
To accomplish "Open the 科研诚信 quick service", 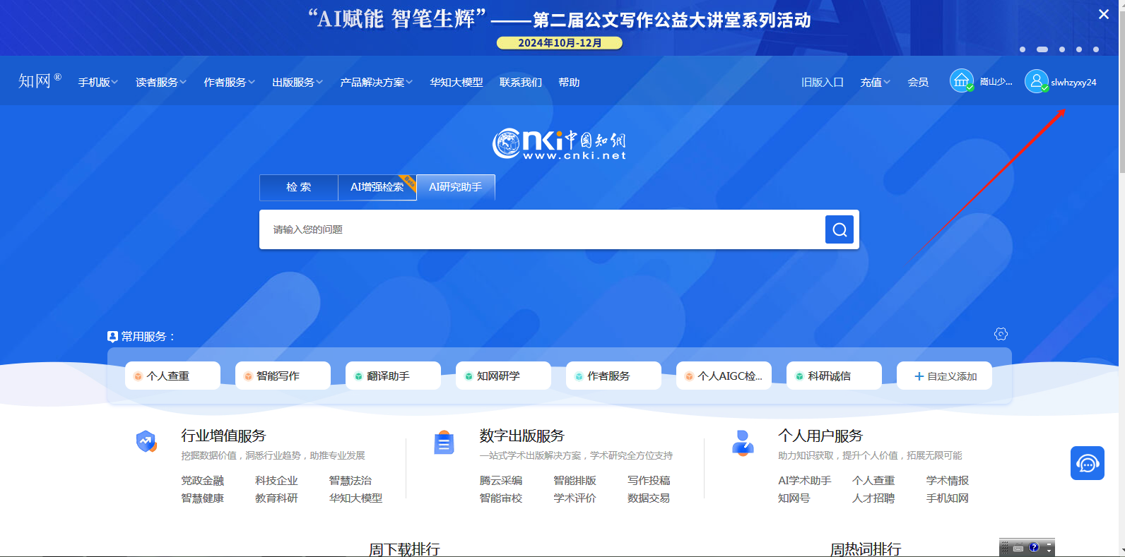I will (834, 376).
